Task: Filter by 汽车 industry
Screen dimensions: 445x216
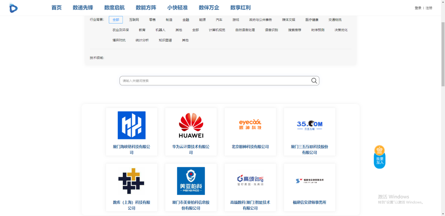Action: [219, 20]
